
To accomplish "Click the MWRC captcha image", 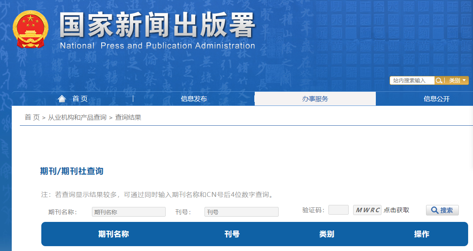I will (367, 210).
